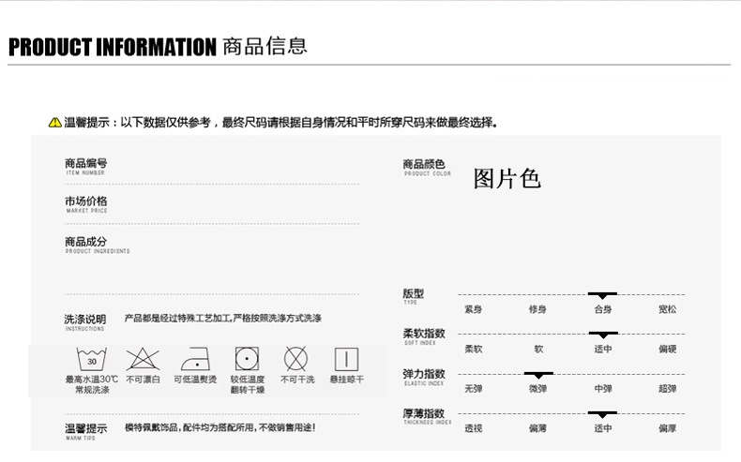Viewport: 741px width, 462px height.
Task: Click the 厚薄指数 slider marker above 适中
Action: (x=602, y=415)
